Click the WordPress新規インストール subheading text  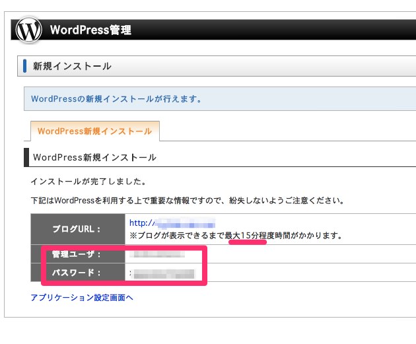[x=94, y=157]
